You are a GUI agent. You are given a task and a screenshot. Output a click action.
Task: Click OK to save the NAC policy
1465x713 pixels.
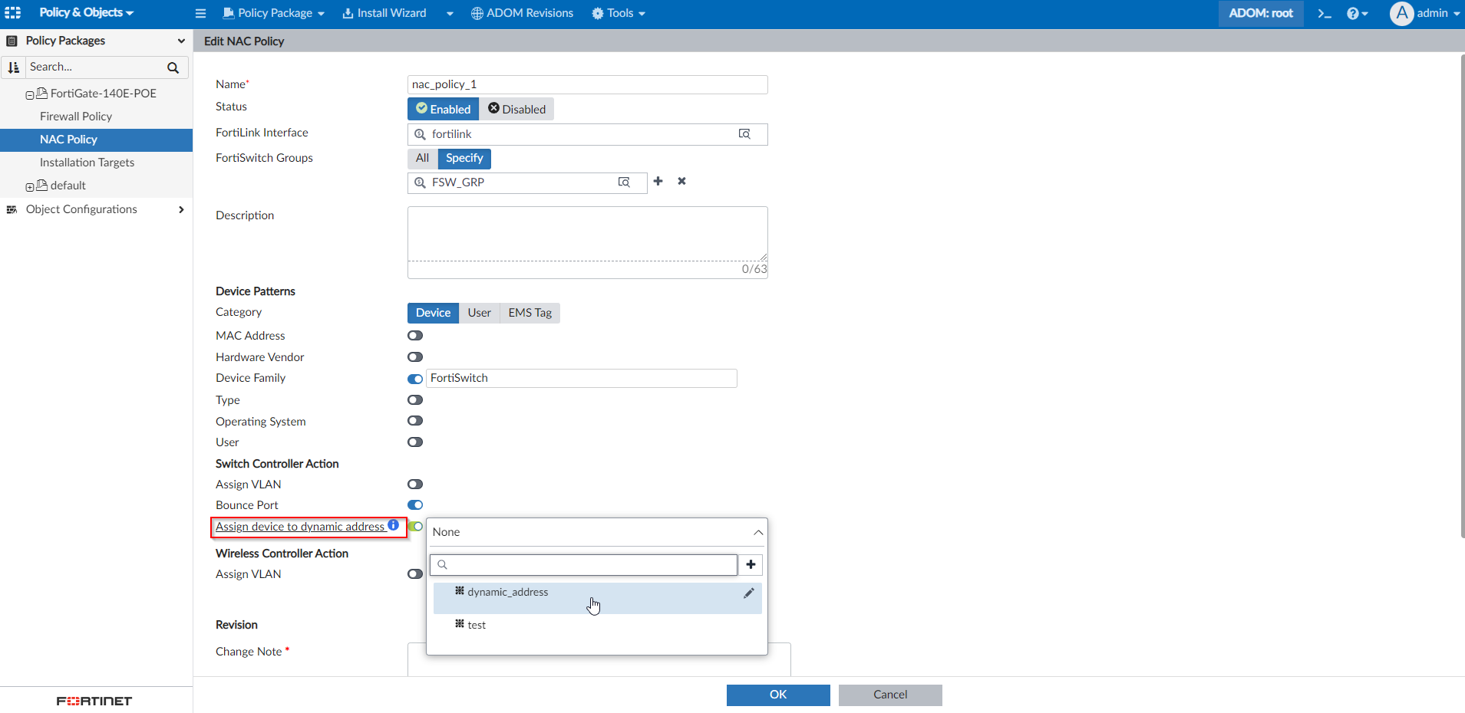pos(778,695)
